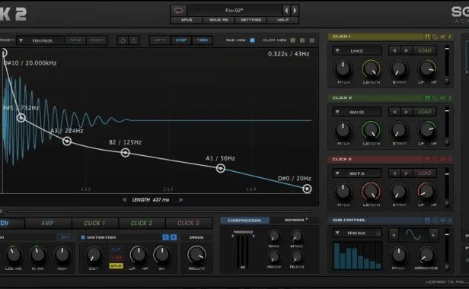Click the preset loop/randomize icon beside Fox 02

tap(179, 11)
